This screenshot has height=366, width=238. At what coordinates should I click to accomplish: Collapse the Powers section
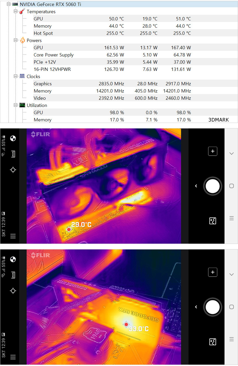pos(16,40)
